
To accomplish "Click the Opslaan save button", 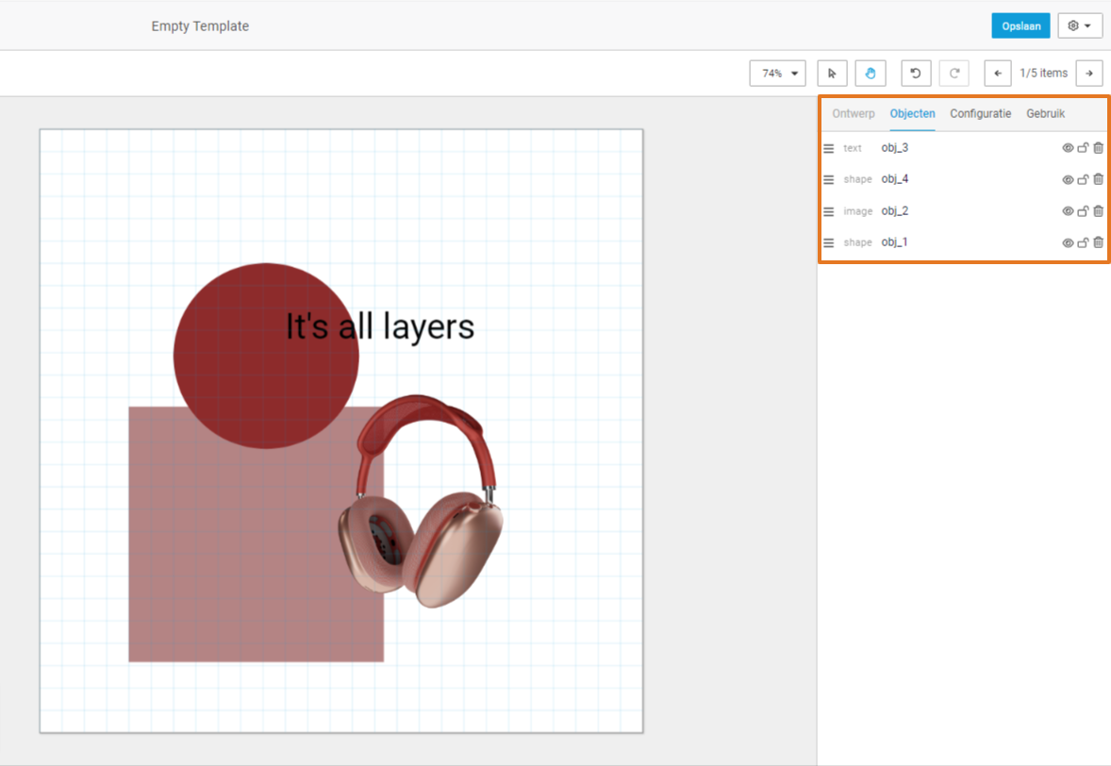I will pos(1021,26).
